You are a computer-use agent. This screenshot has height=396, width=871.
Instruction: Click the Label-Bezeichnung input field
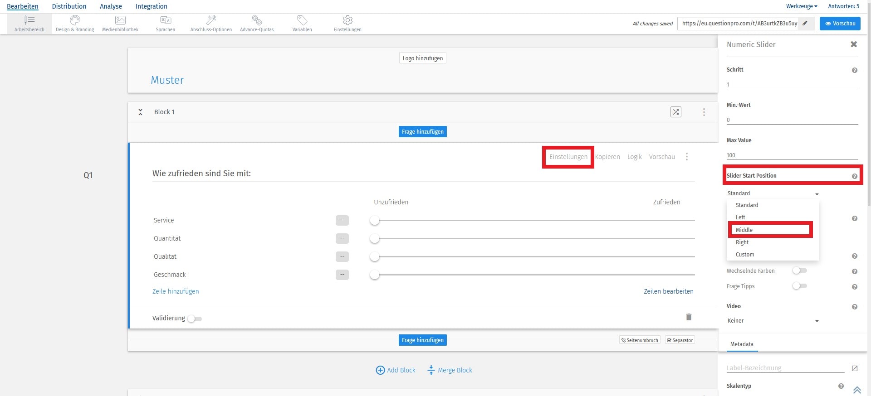[x=785, y=368]
